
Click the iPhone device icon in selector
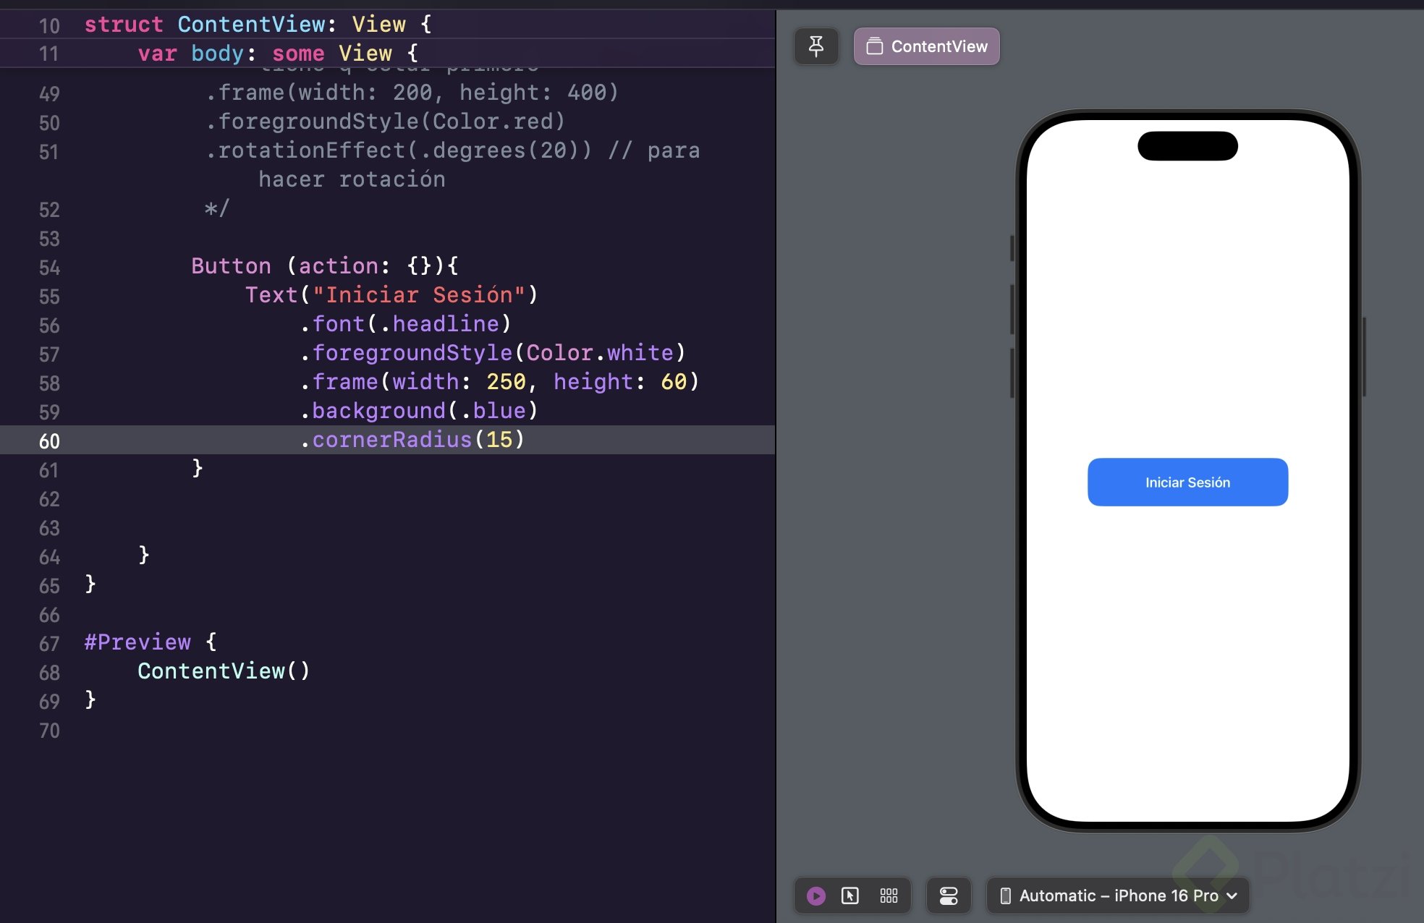1005,896
